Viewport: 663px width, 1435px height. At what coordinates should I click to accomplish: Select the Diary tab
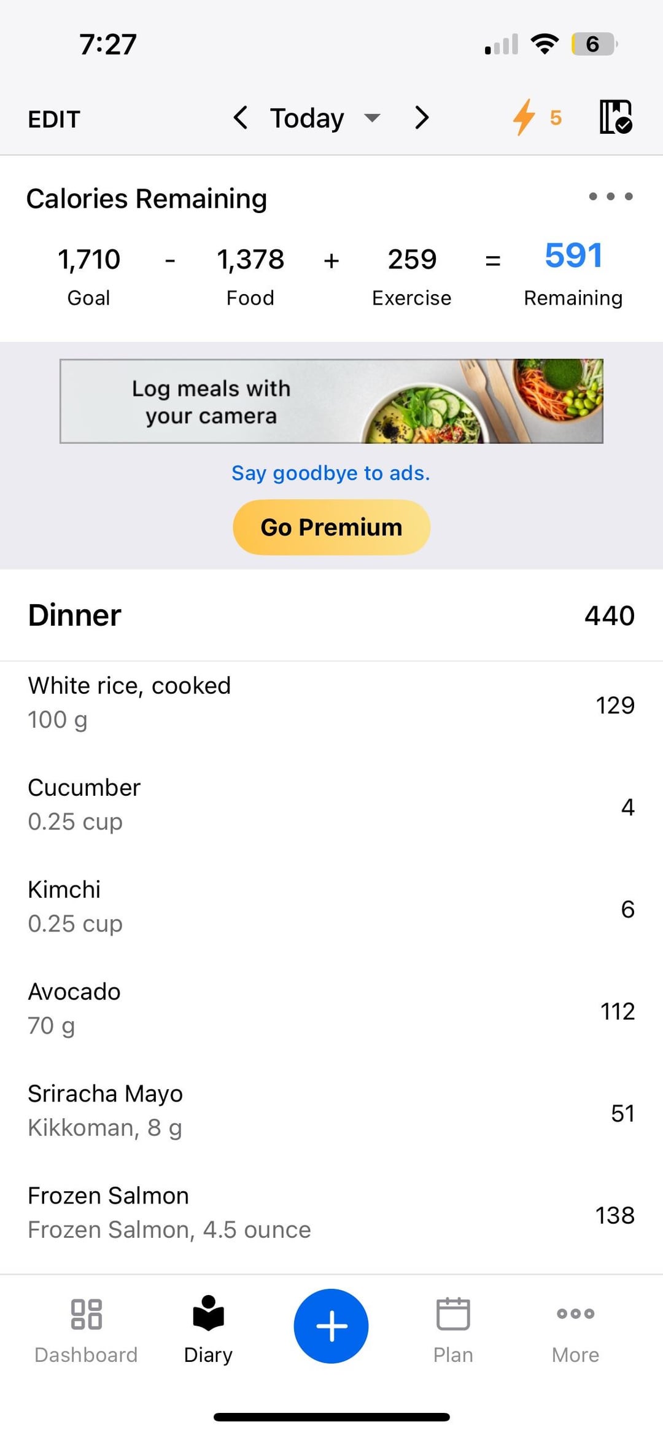point(208,1326)
